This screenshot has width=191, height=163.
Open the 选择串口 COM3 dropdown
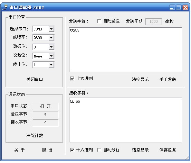(51, 29)
